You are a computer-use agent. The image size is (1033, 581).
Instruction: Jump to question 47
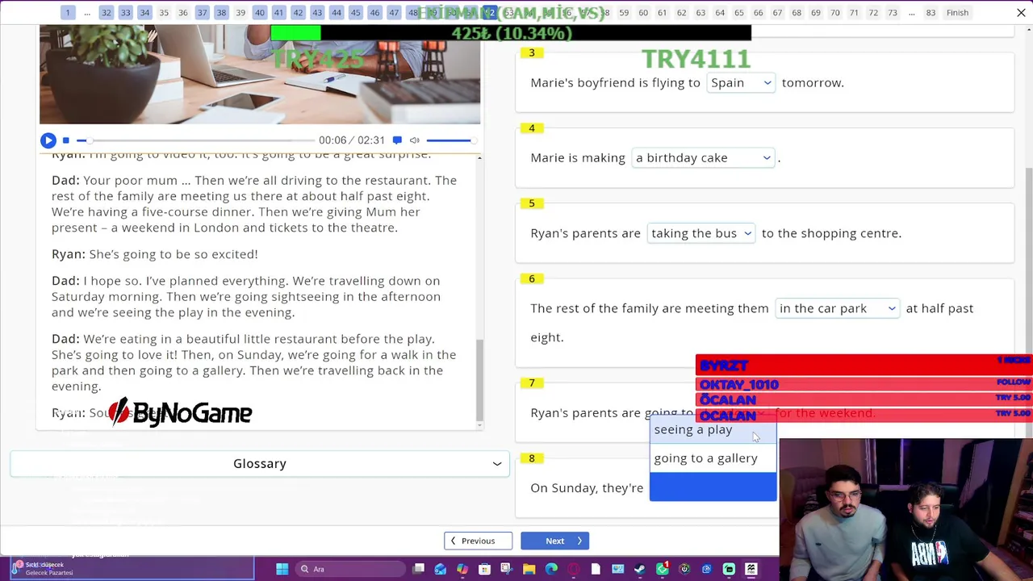coord(394,13)
